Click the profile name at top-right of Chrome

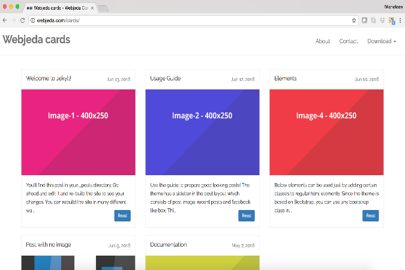[394, 7]
